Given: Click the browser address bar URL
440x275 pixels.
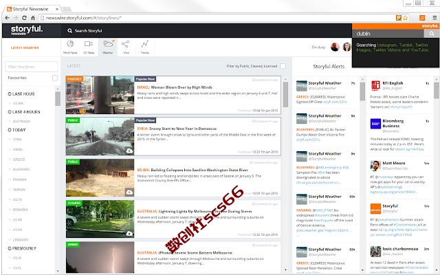Looking at the screenshot, I should (x=84, y=18).
